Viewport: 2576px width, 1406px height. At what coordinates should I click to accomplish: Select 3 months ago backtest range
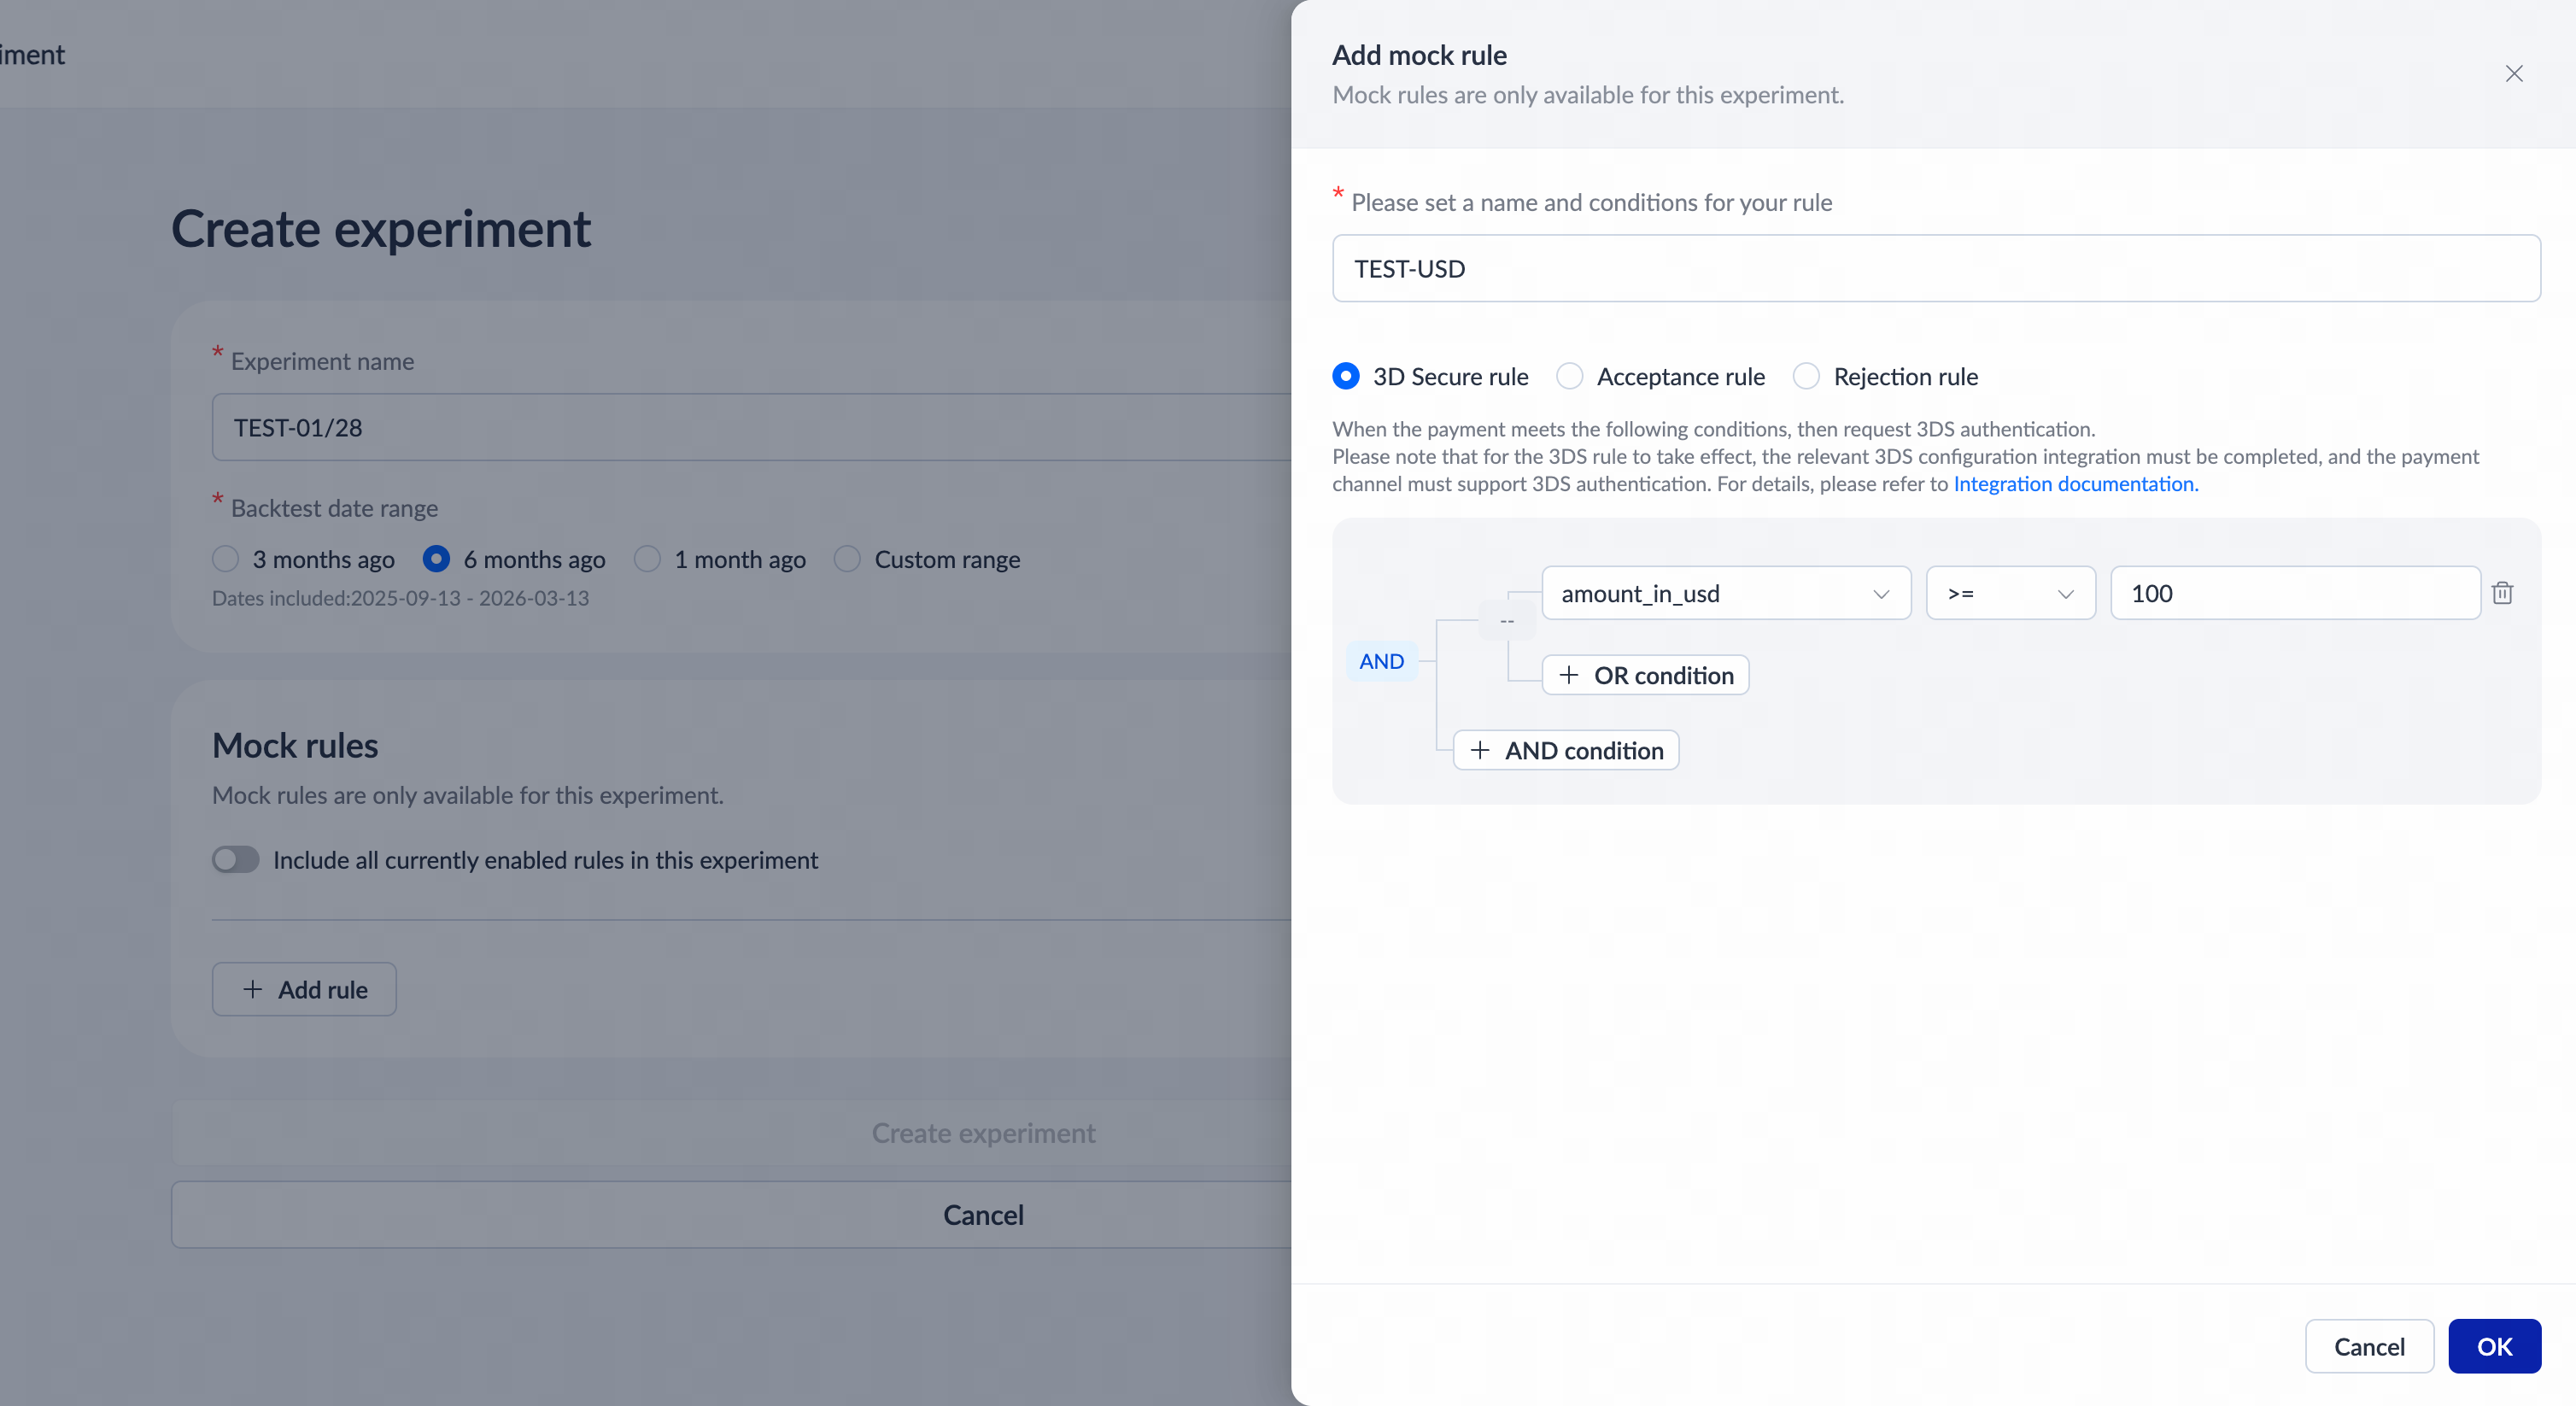coord(226,559)
